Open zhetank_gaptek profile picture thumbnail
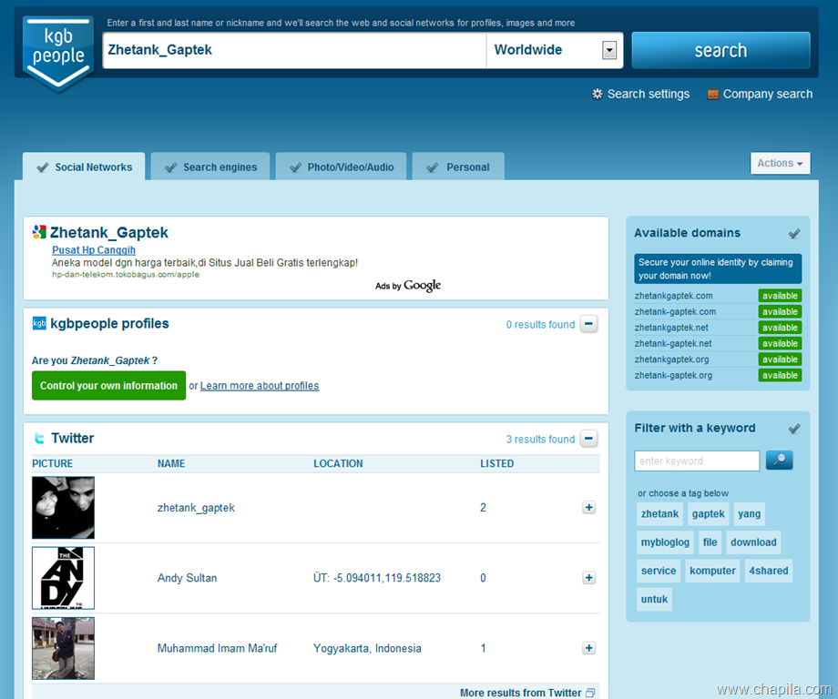The height and width of the screenshot is (699, 838). 63,508
